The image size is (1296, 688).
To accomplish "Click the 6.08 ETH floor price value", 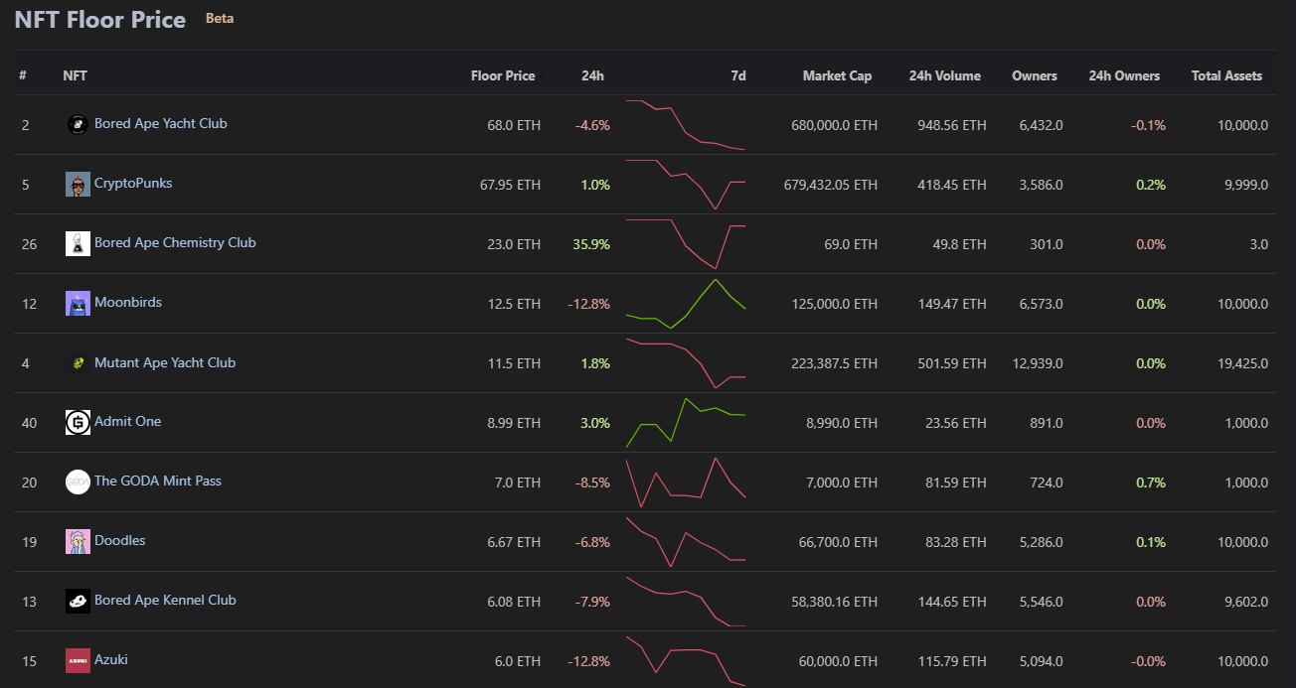I will 514,603.
